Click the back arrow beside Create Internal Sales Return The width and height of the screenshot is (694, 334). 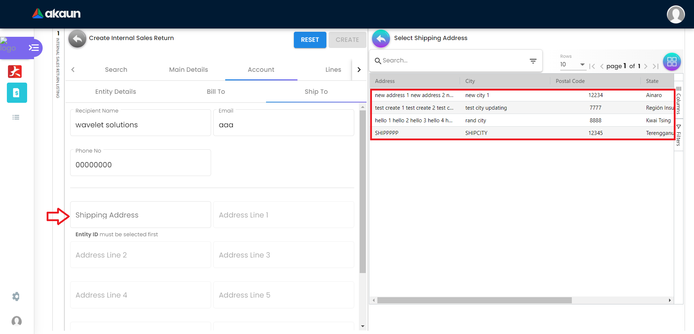point(77,39)
